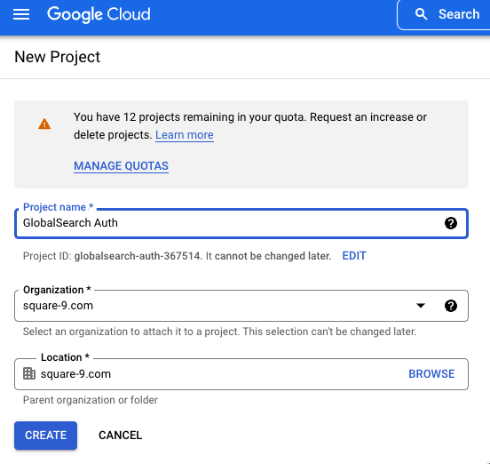Open the hamburger navigation menu

click(21, 14)
